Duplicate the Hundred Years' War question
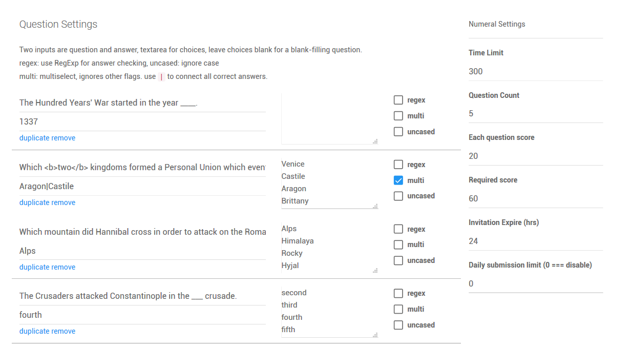The width and height of the screenshot is (632, 346). click(34, 138)
